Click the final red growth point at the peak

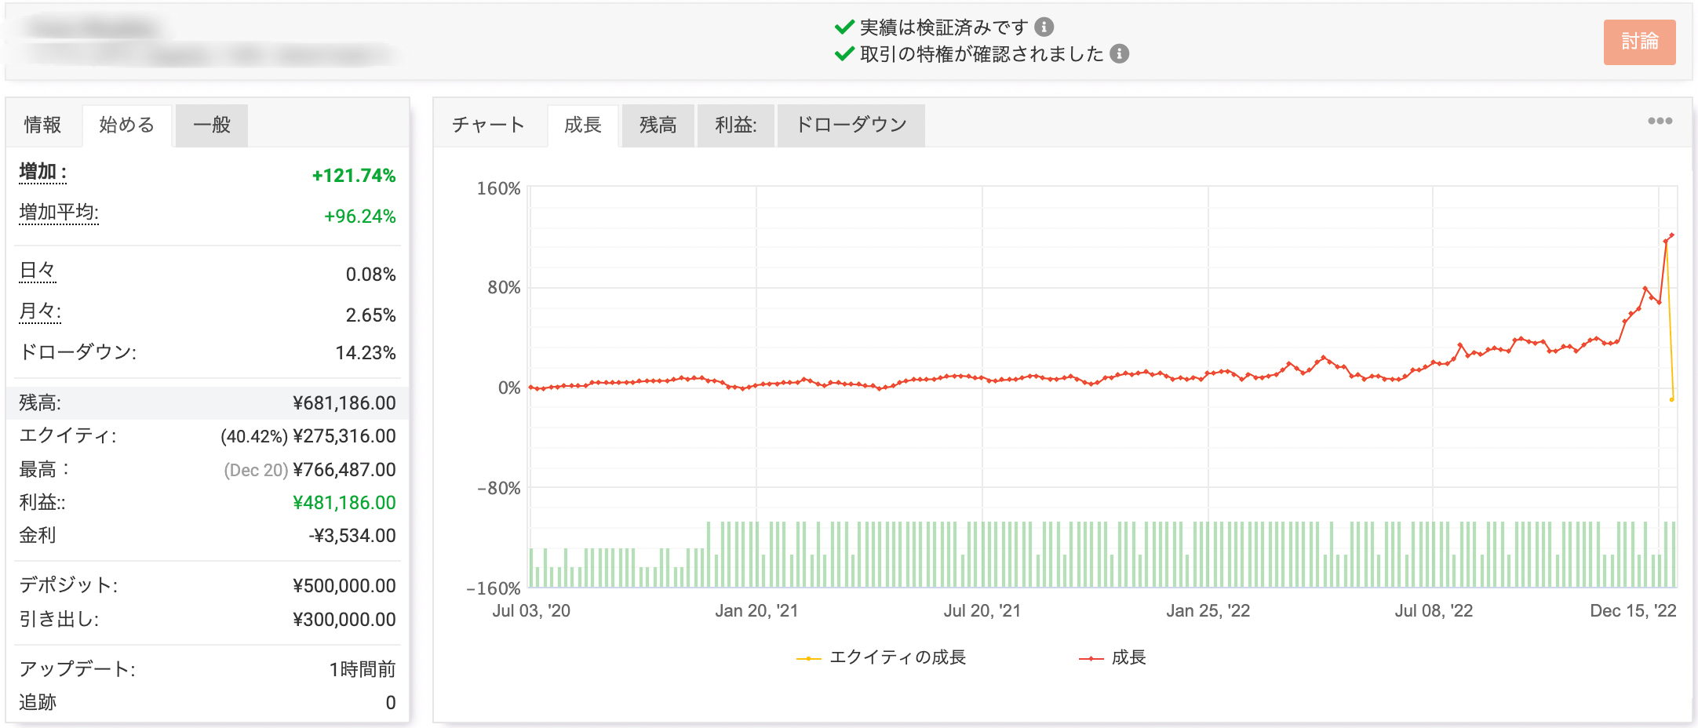(x=1672, y=235)
